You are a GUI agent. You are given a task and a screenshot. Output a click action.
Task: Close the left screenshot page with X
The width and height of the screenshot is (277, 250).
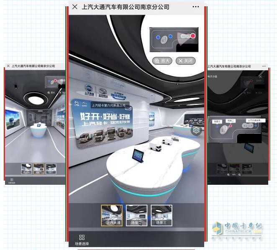pos(8,66)
